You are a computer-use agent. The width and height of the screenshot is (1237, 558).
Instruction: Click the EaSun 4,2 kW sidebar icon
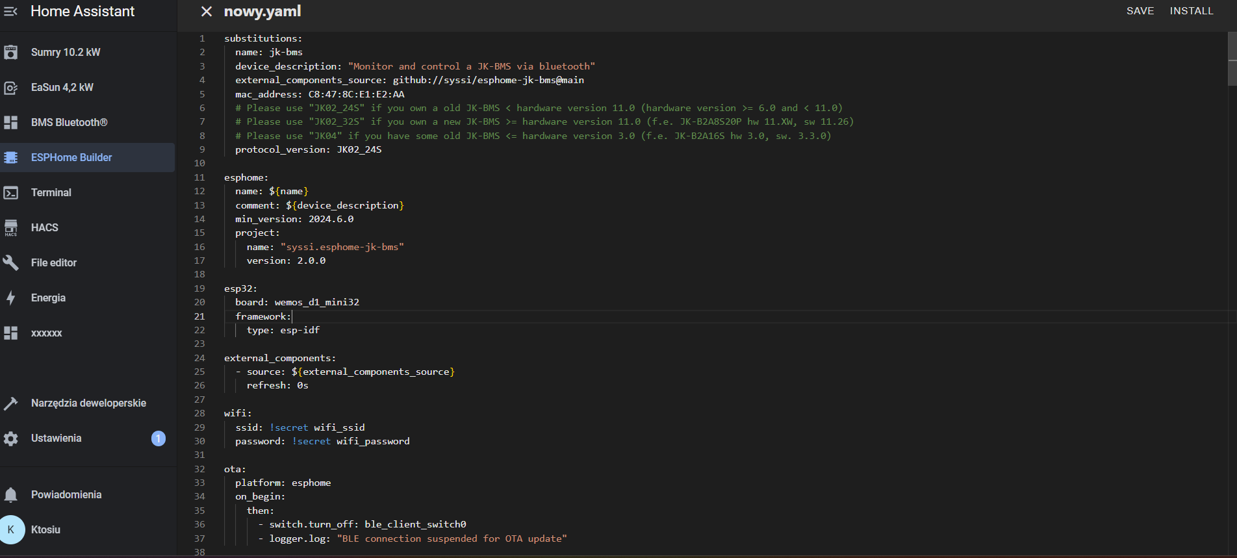point(10,87)
